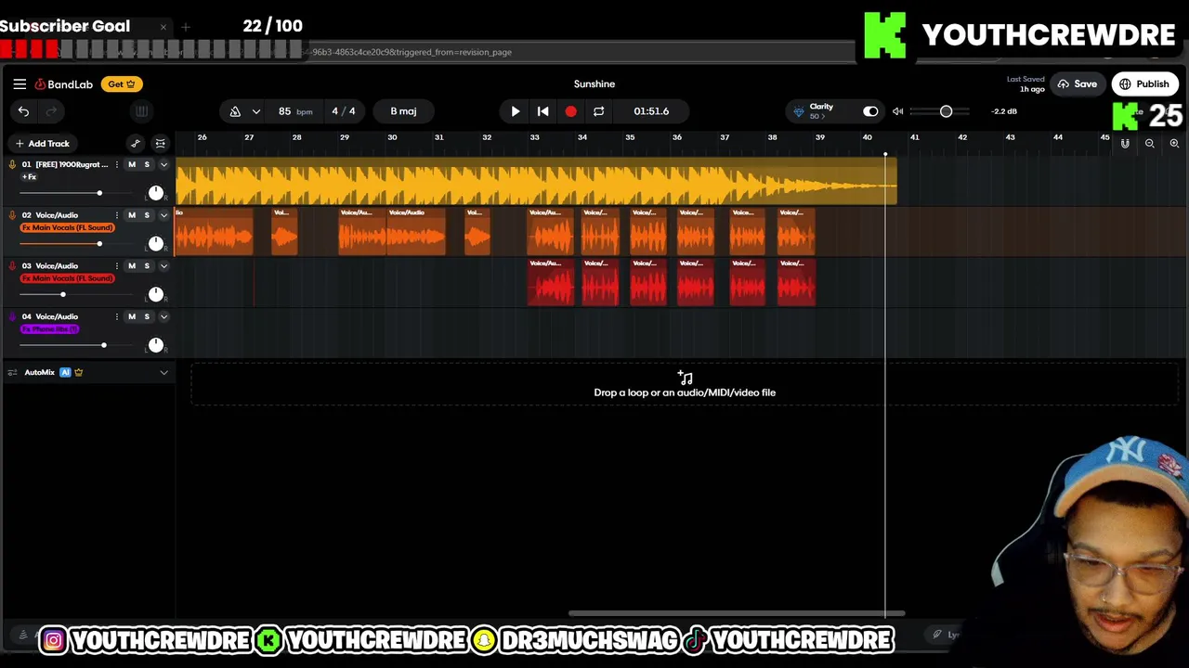Open the three-dot menu on track 04
The image size is (1189, 668).
pyautogui.click(x=117, y=317)
